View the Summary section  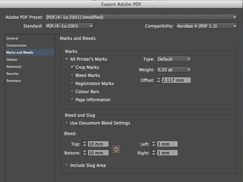[30, 81]
